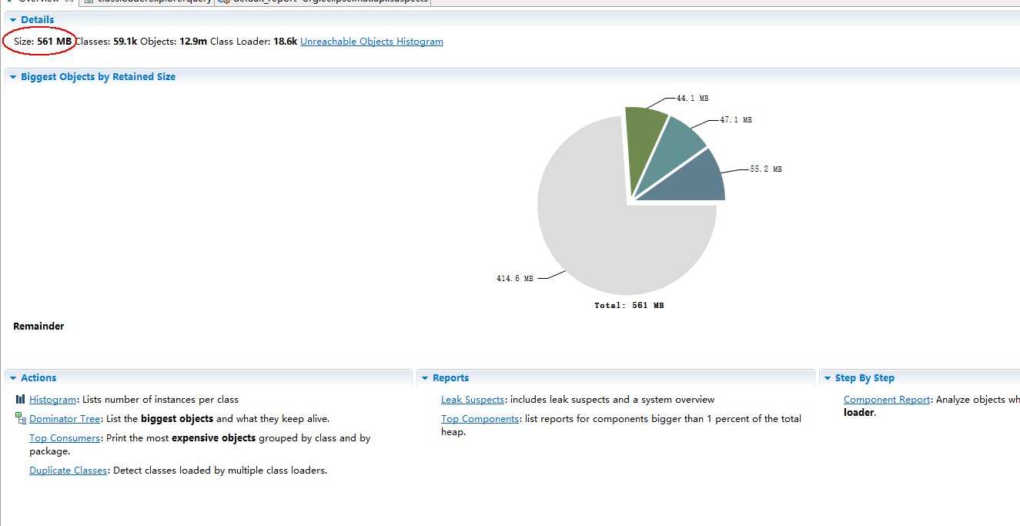This screenshot has width=1020, height=526.
Task: Open the Duplicate Classes link
Action: pos(68,471)
